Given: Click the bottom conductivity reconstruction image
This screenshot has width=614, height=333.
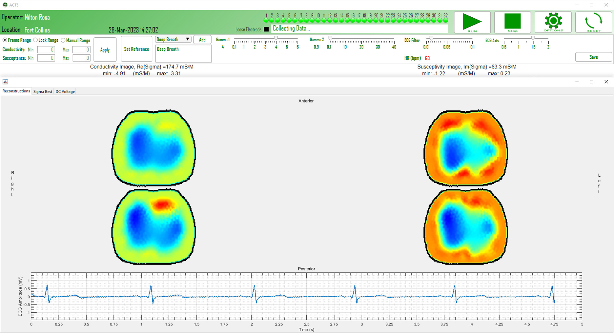Looking at the screenshot, I should coord(153,226).
